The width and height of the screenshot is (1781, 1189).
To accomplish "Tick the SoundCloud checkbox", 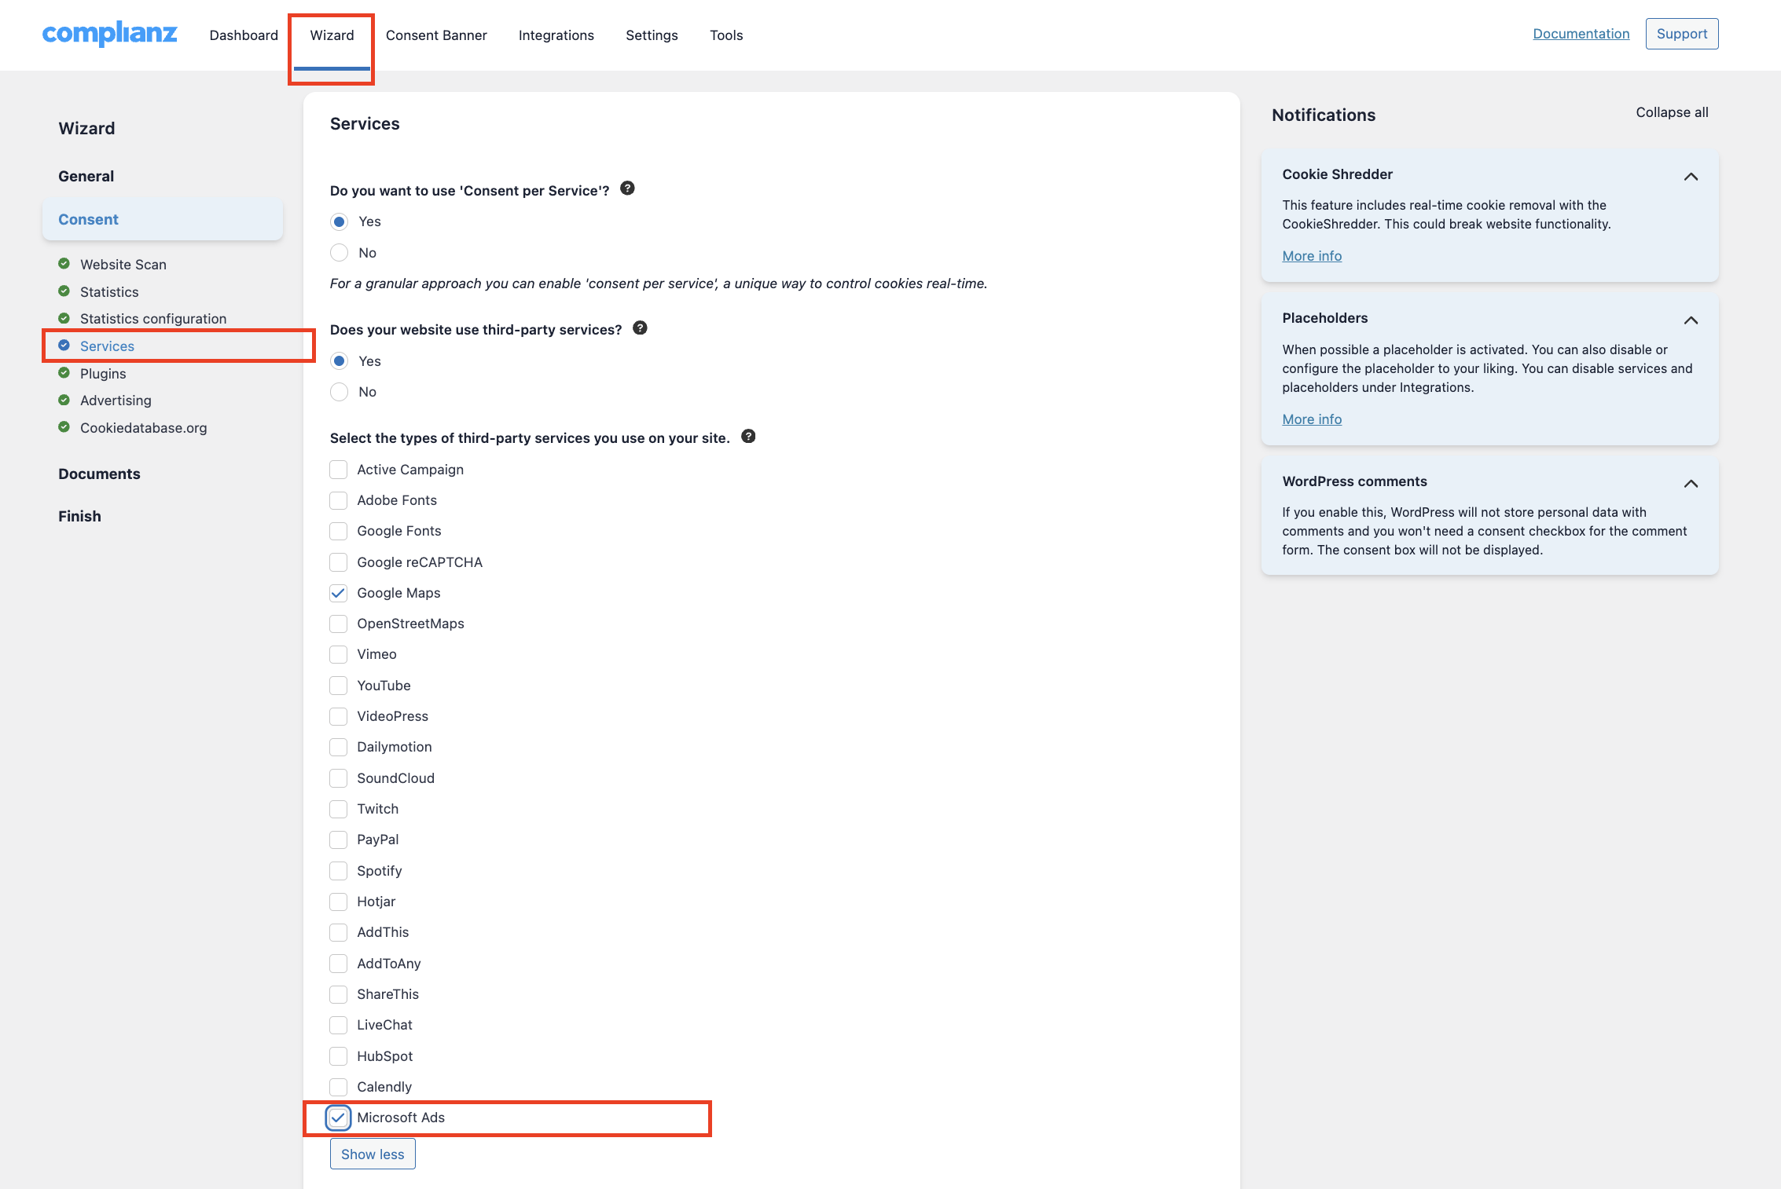I will [x=338, y=778].
